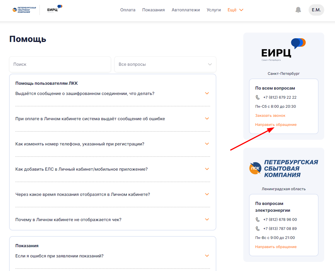The height and width of the screenshot is (271, 335).
Task: Click the phone icon beside +7 (812) 678 96 00
Action: click(257, 219)
